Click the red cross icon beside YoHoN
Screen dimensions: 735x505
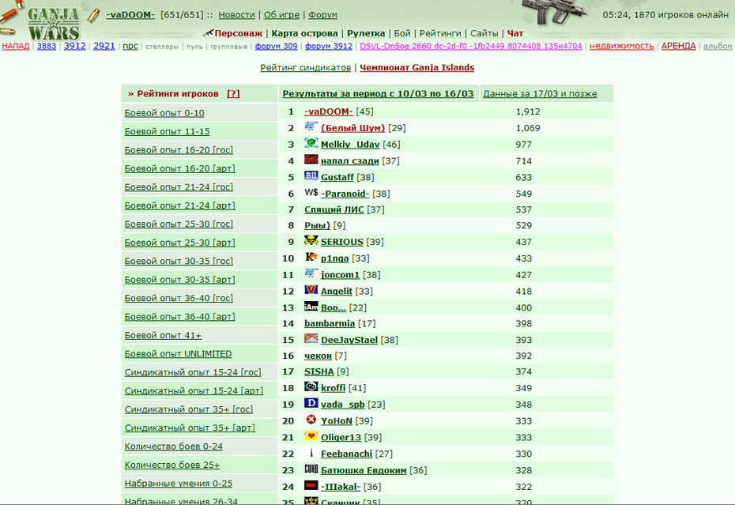tap(311, 419)
